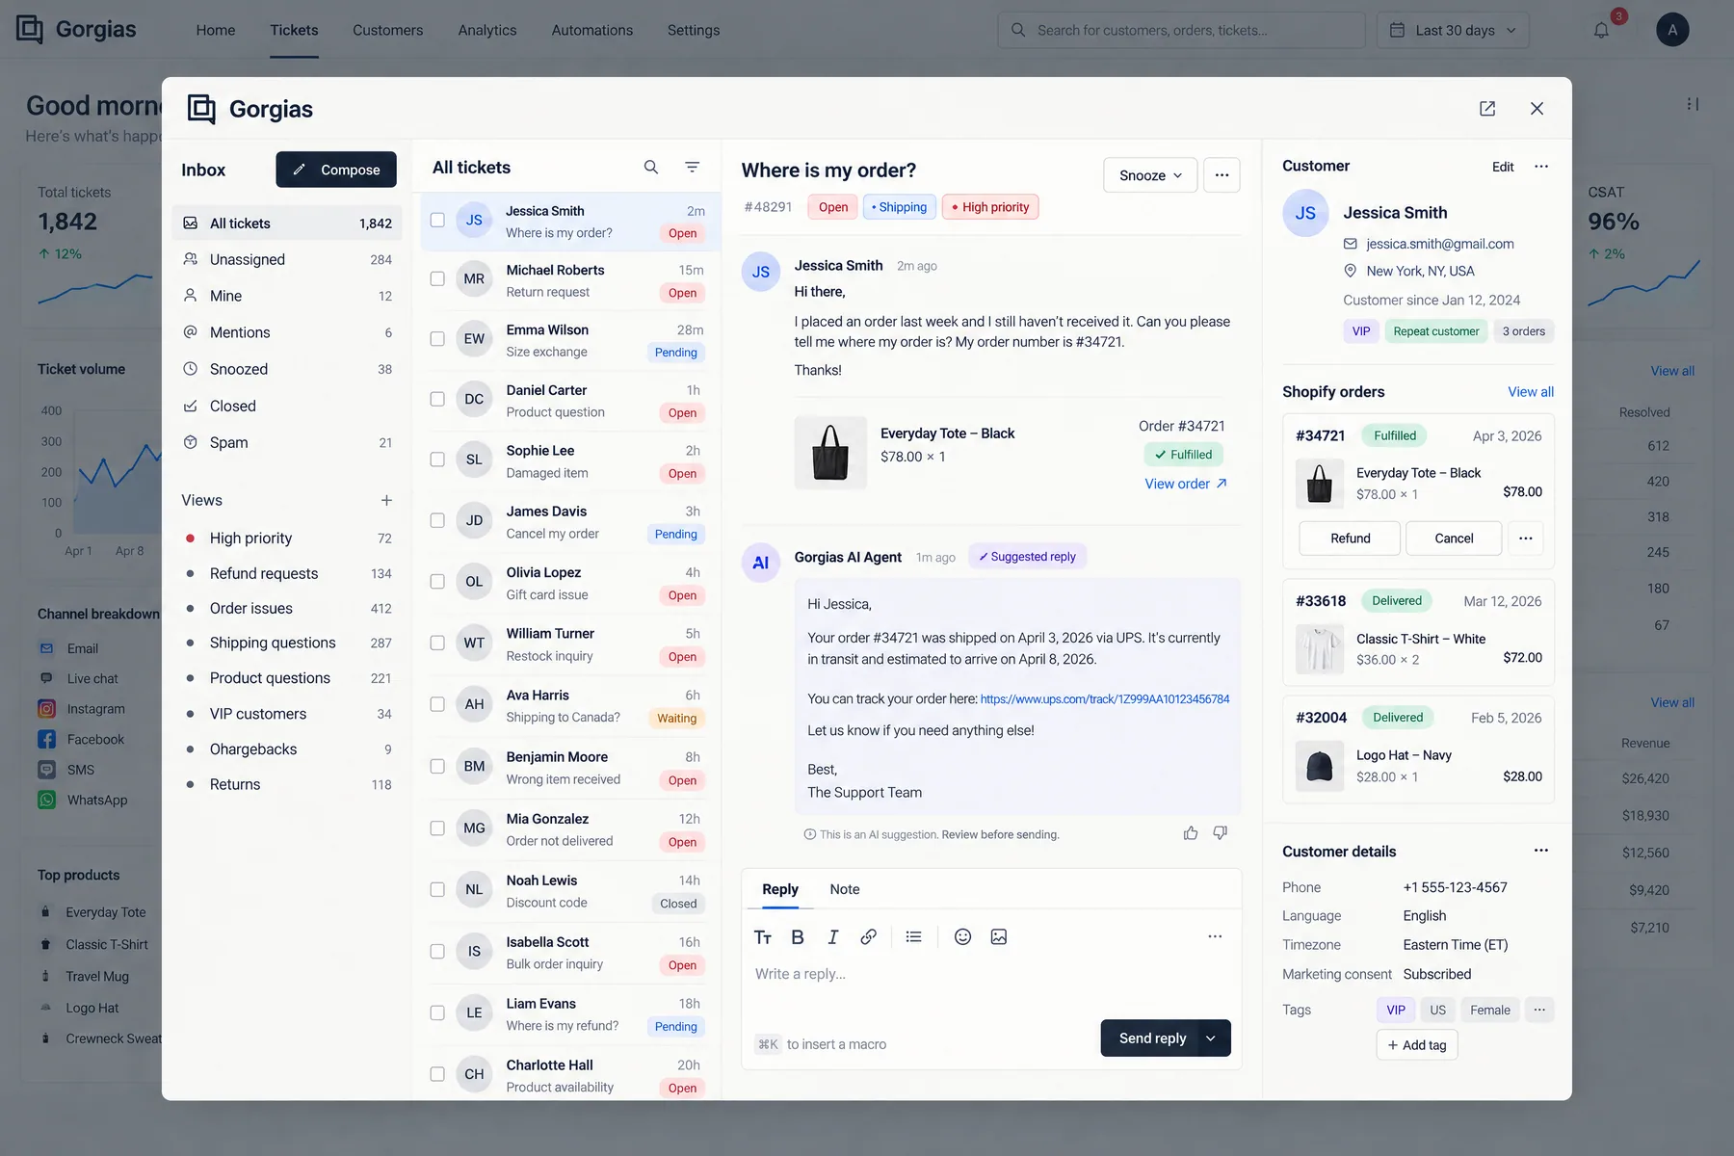
Task: Add a new view with plus icon
Action: (386, 500)
